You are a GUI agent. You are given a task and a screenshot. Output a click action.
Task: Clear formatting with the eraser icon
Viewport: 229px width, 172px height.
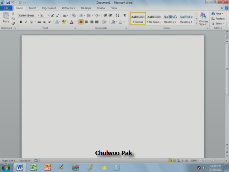point(74,16)
